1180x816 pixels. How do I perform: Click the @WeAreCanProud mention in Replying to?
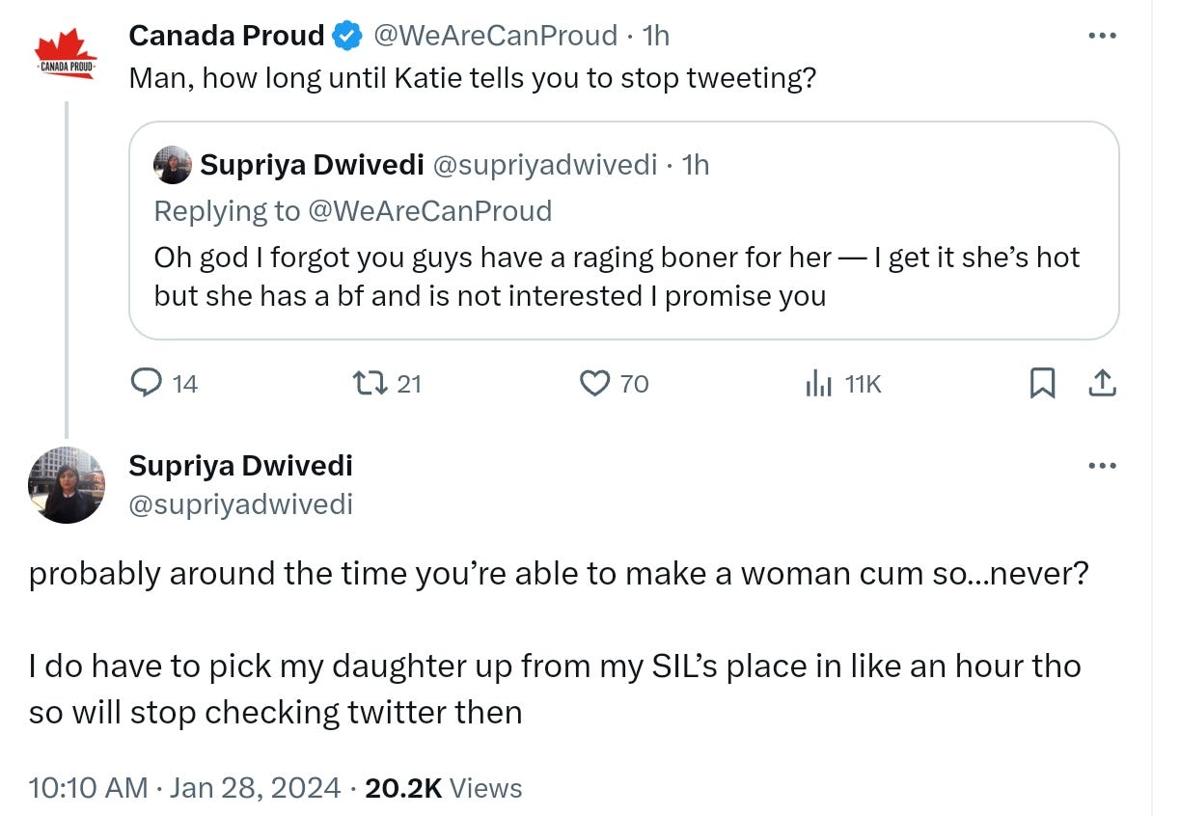click(429, 210)
